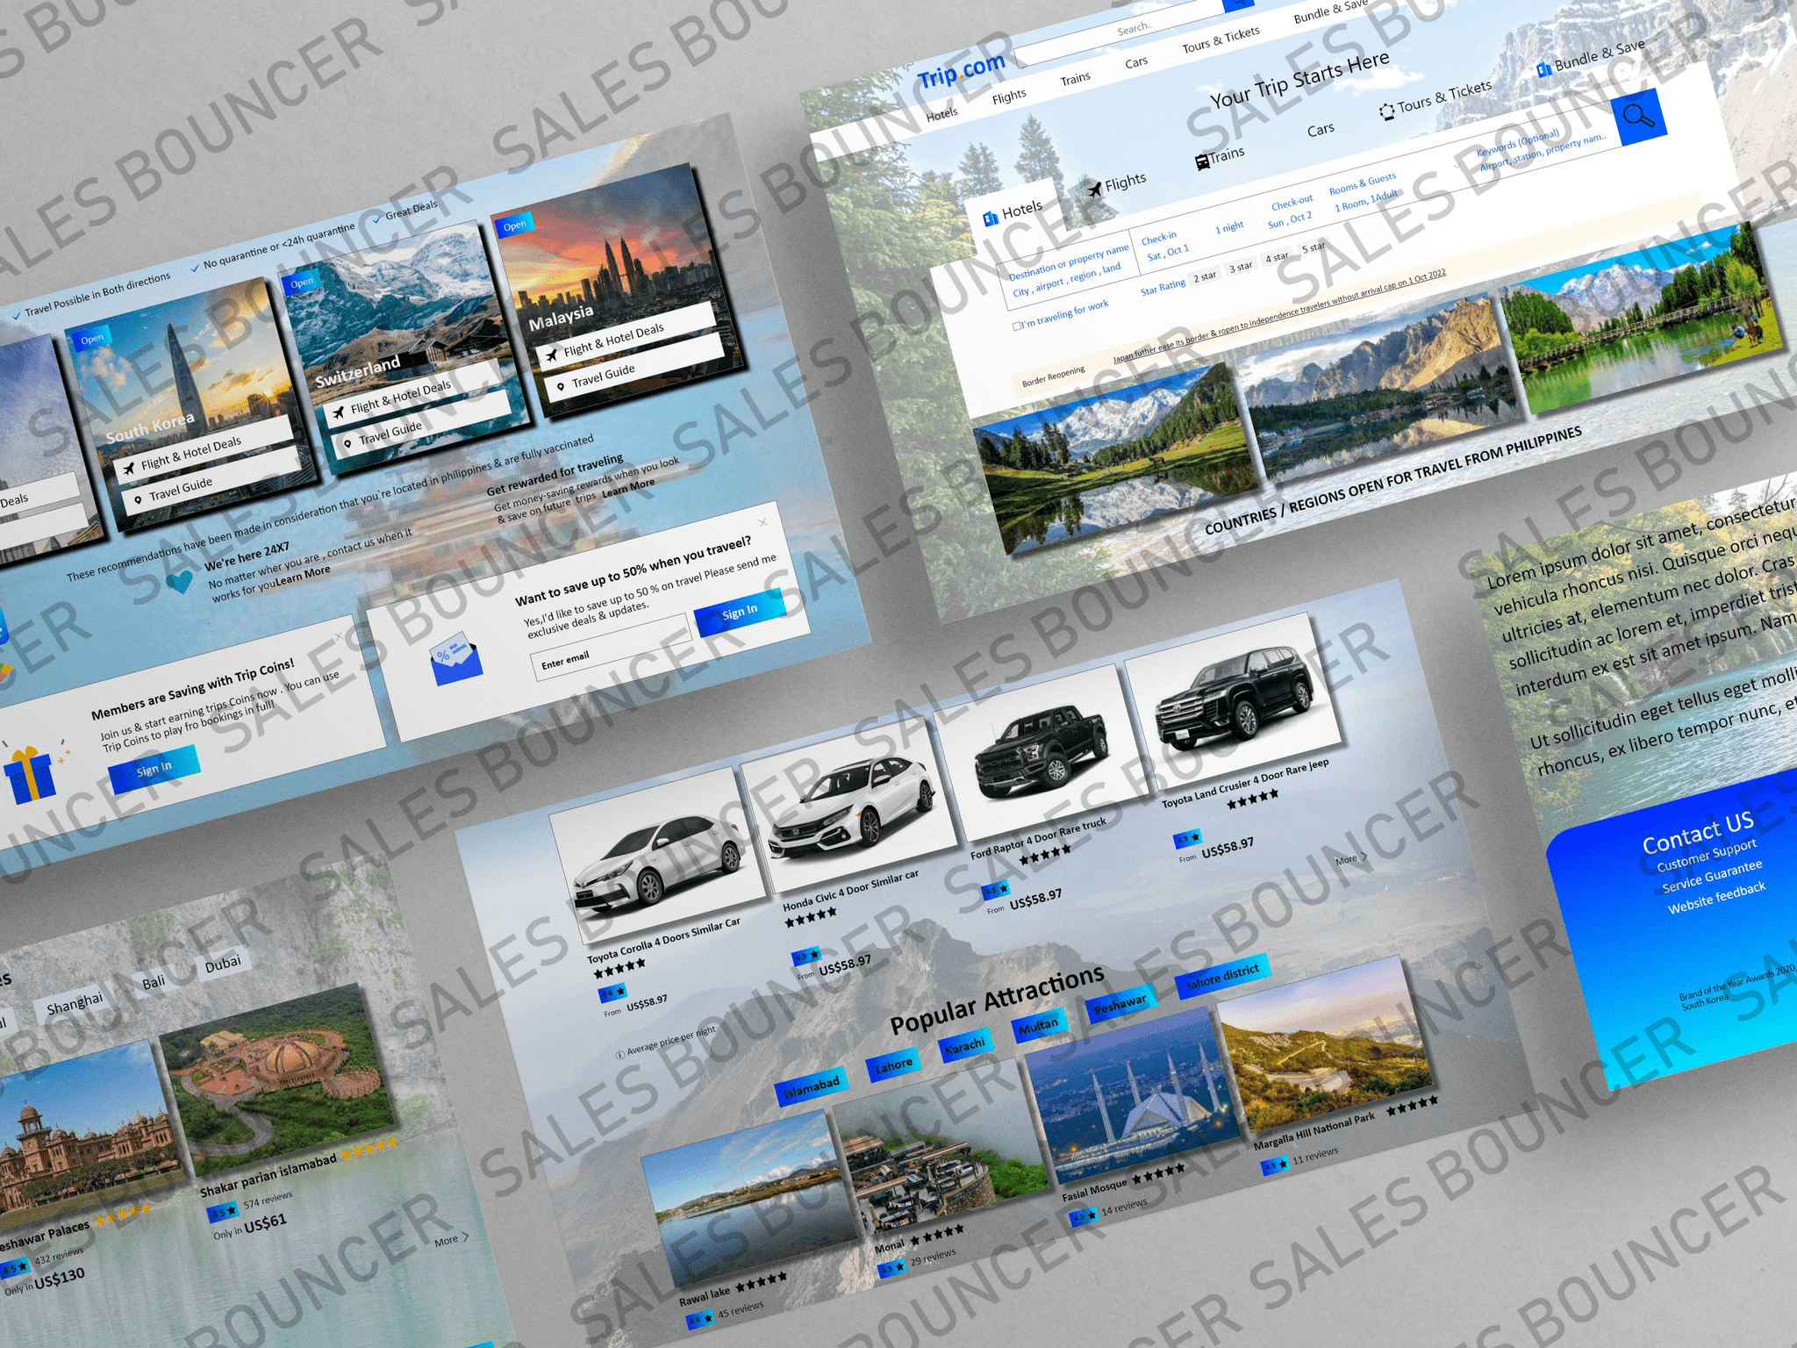This screenshot has width=1797, height=1348.
Task: Select the Multan attractions tab
Action: coord(1038,1026)
